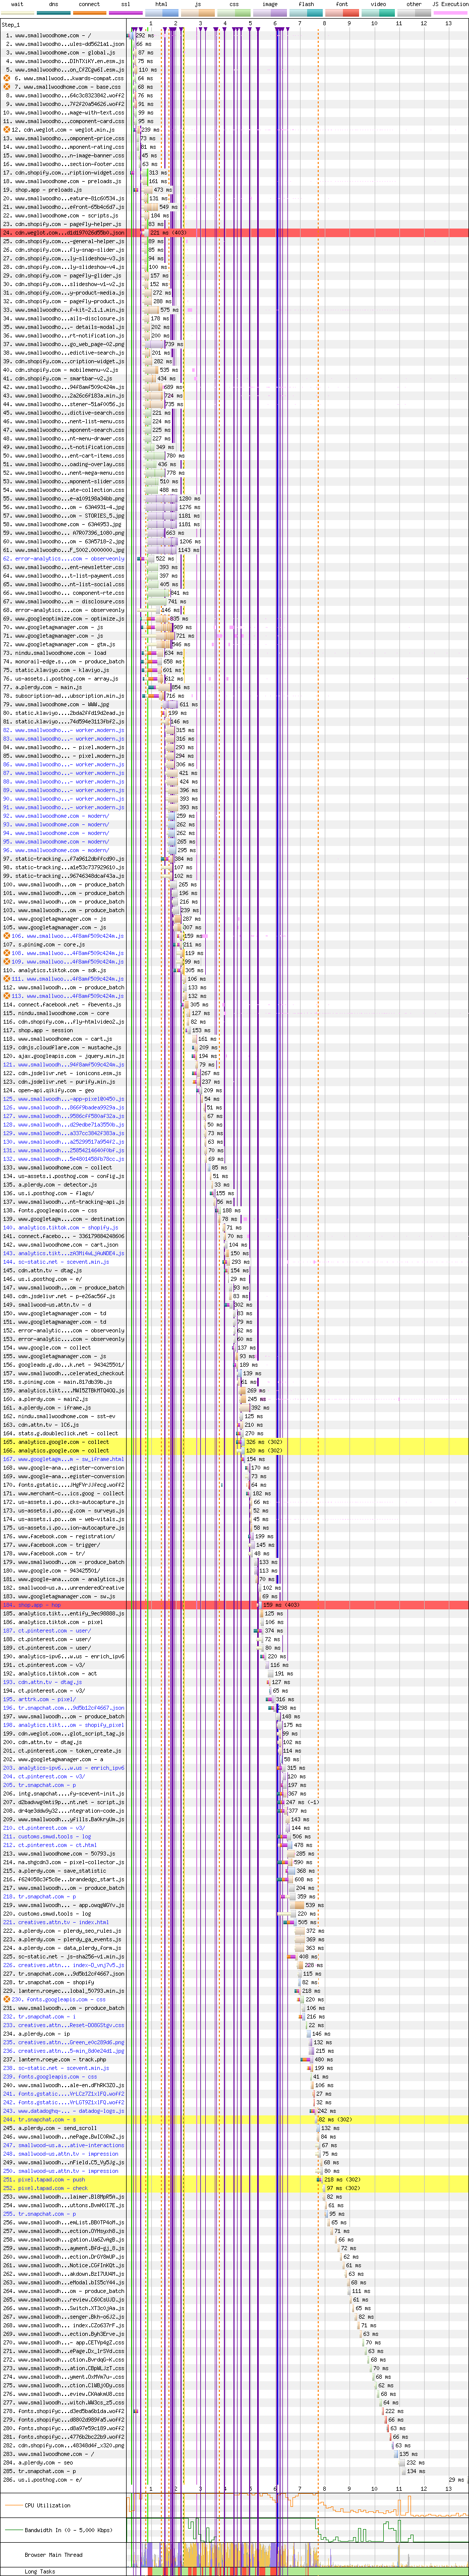Click the warning icon on request 12 weglot.min.js
The image size is (469, 2576).
[x=7, y=129]
